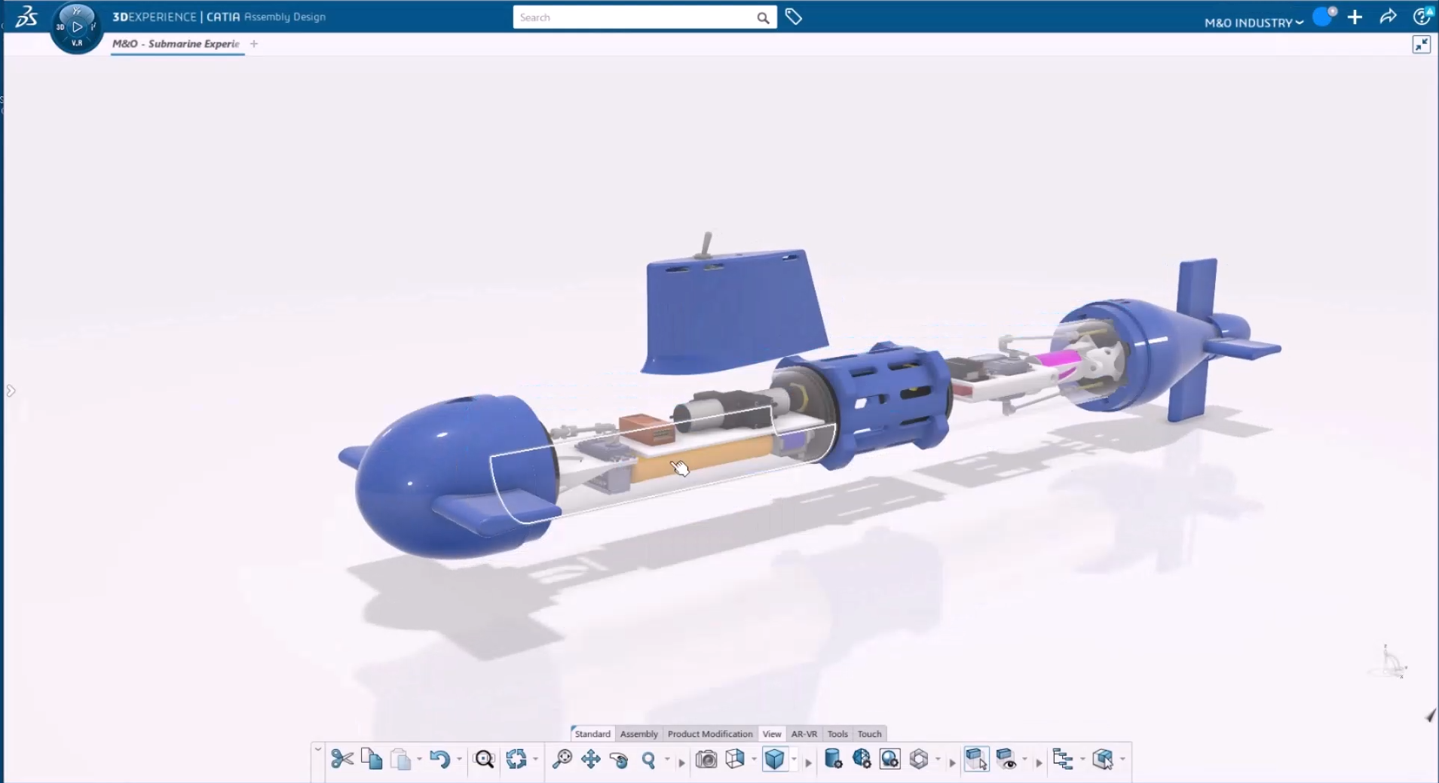Capture a screenshot with camera tool
The image size is (1439, 783).
(x=706, y=760)
